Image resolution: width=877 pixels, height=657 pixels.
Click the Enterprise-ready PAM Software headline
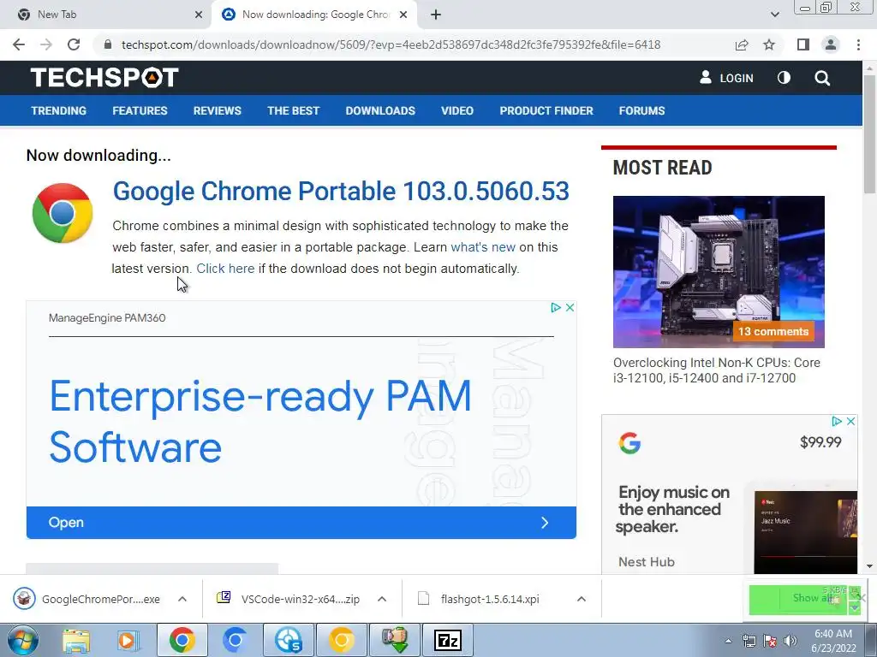[260, 422]
